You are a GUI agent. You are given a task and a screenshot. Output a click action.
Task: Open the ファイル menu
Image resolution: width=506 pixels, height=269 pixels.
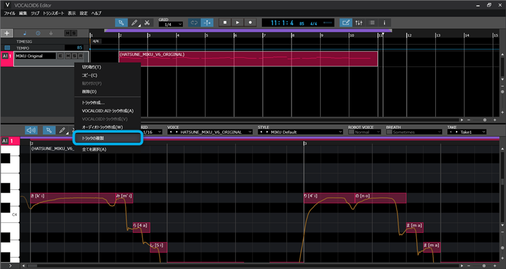point(9,13)
